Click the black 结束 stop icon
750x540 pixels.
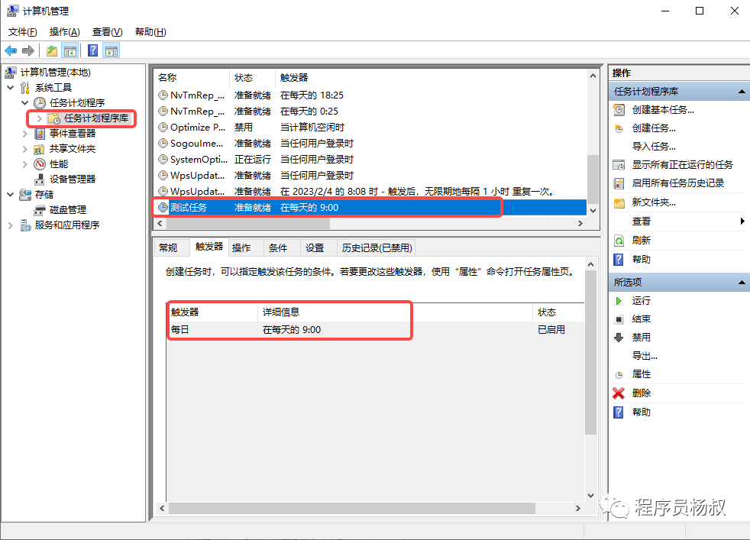[619, 319]
